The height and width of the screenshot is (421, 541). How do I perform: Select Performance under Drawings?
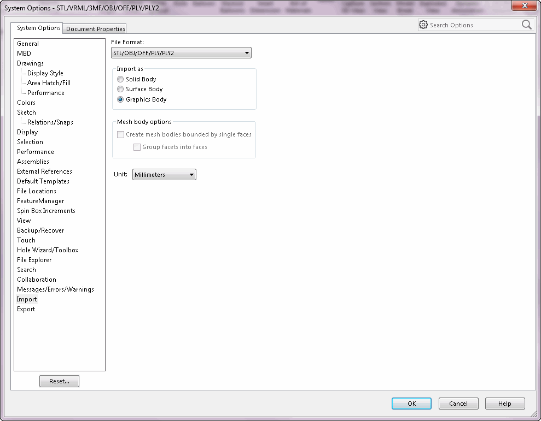[46, 93]
